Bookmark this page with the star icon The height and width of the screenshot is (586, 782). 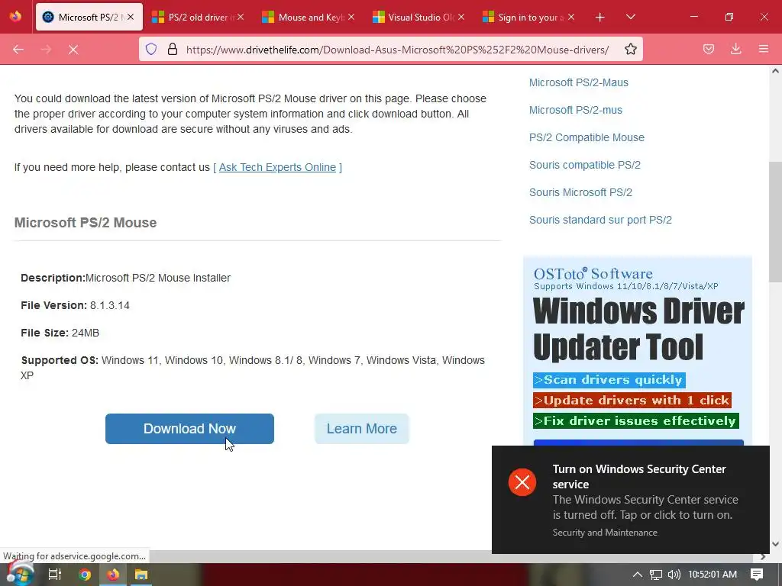630,49
